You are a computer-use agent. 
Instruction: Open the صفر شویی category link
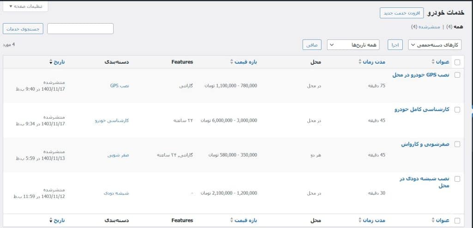click(x=118, y=155)
